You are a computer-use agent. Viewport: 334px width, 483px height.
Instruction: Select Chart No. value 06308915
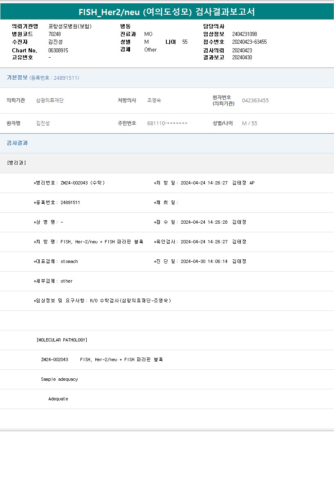pyautogui.click(x=58, y=50)
